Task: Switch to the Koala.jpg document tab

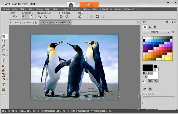Action: click(26, 23)
